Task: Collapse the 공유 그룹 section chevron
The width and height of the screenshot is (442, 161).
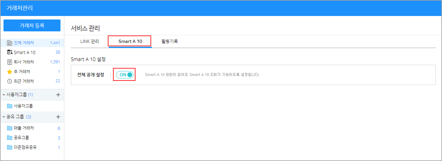Action: [x=4, y=117]
